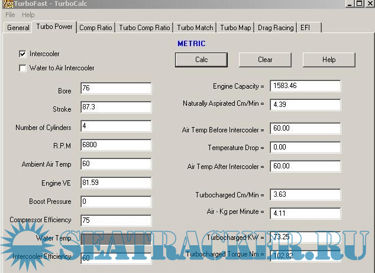Click the TurboFast app icon in title bar
Viewport: 375px width, 273px height.
[x=5, y=4]
